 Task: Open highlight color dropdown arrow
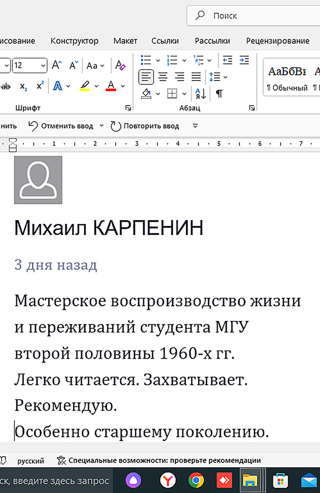[x=97, y=86]
